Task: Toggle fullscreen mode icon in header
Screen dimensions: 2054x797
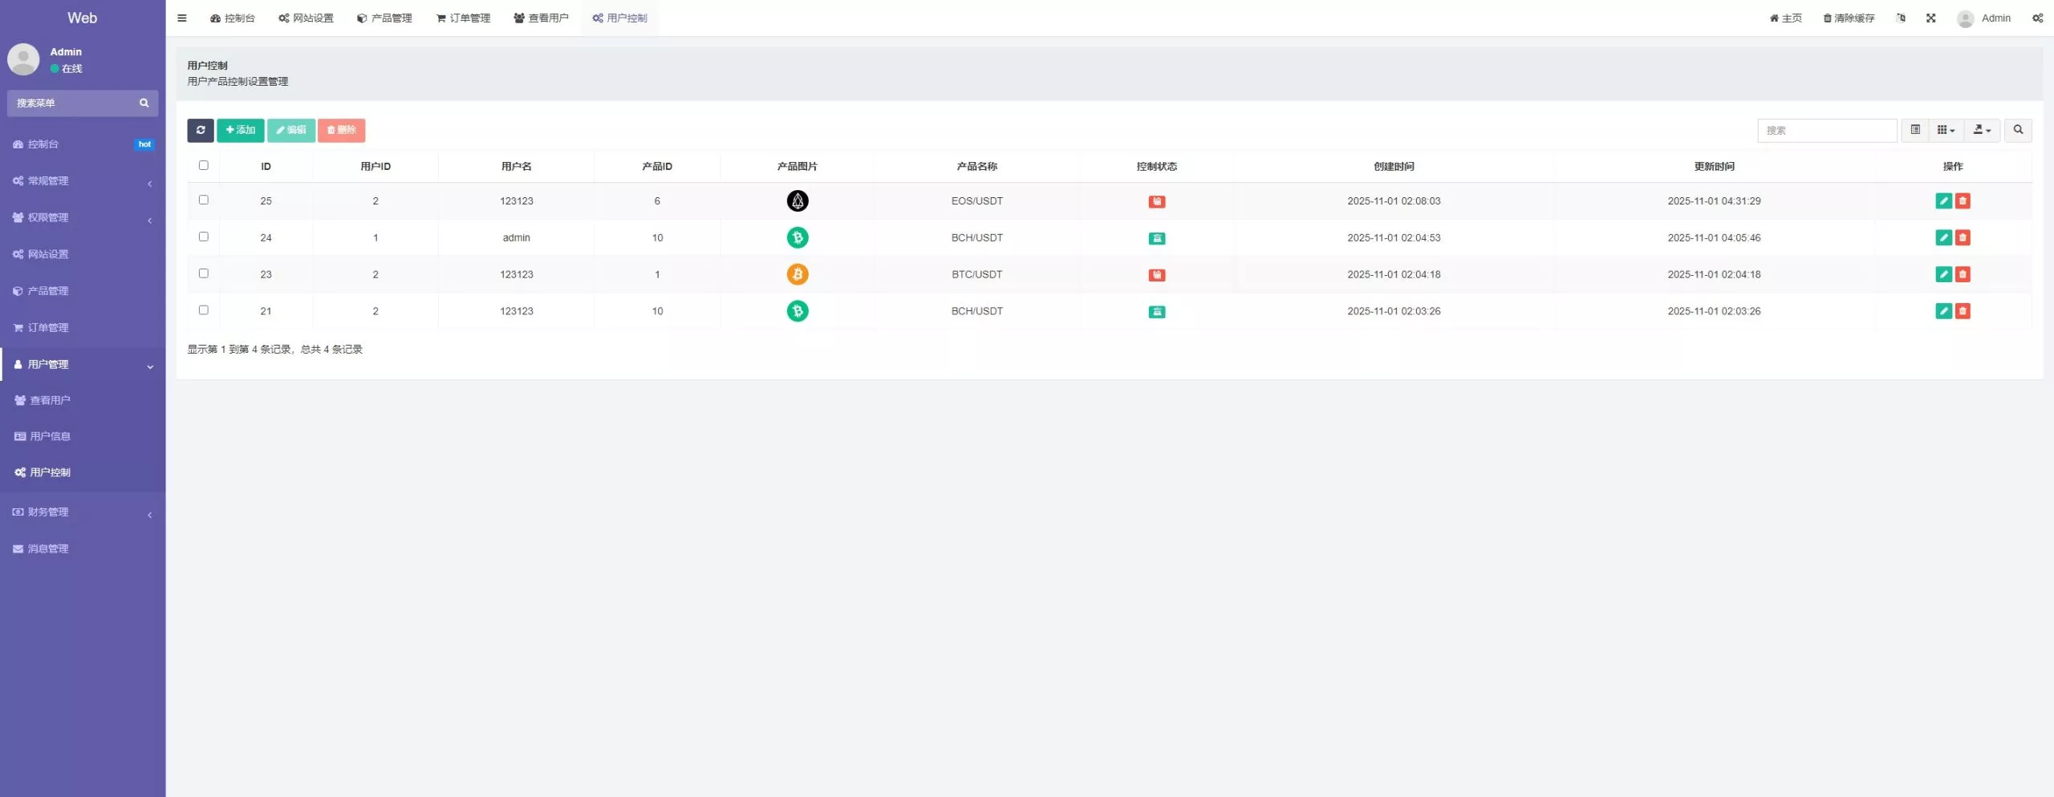Action: pyautogui.click(x=1930, y=18)
